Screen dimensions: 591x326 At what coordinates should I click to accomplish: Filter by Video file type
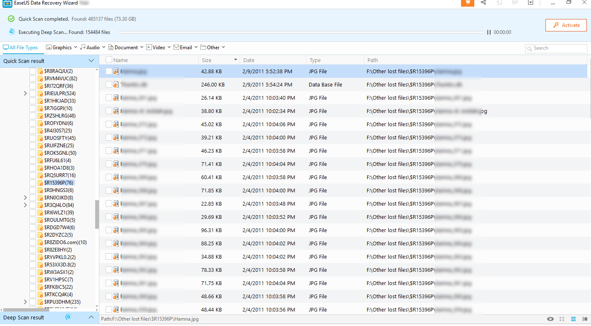click(156, 48)
